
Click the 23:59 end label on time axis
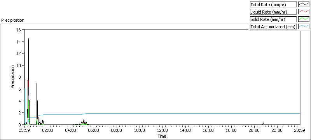click(300, 130)
